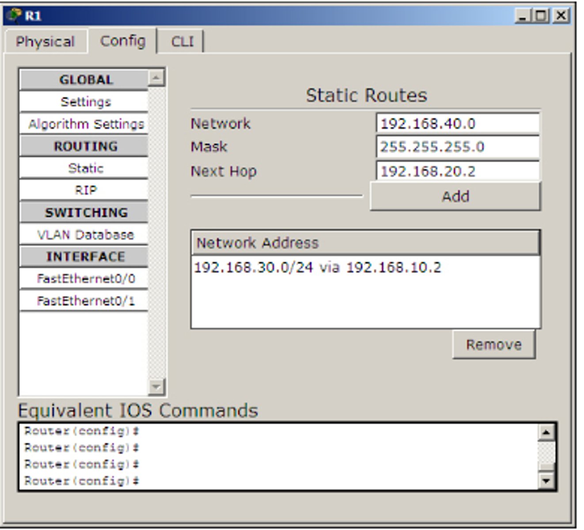This screenshot has height=530, width=584.
Task: Switch to the Config tab
Action: point(122,41)
